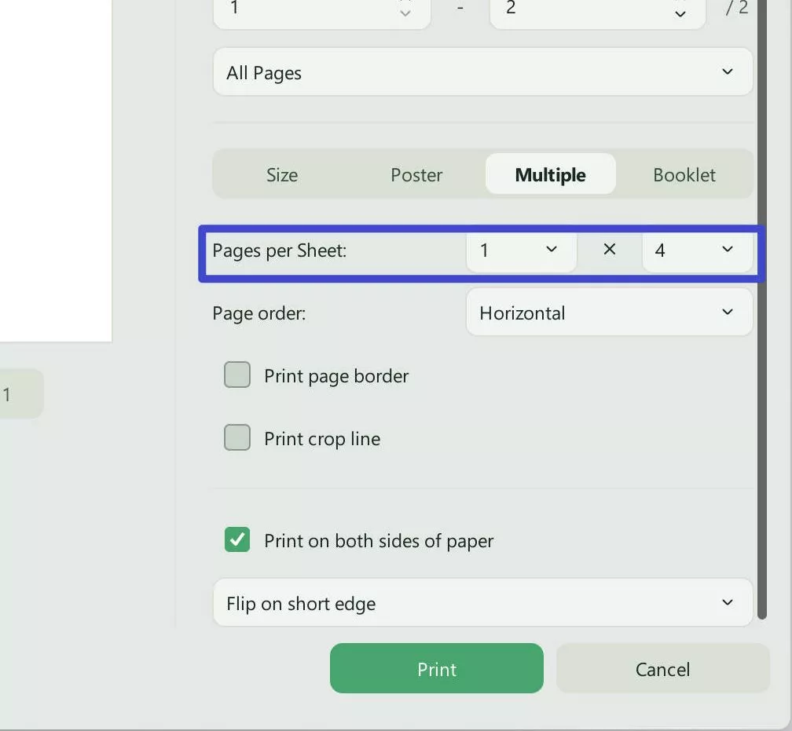Click the chevron on the All Pages selector

click(726, 71)
